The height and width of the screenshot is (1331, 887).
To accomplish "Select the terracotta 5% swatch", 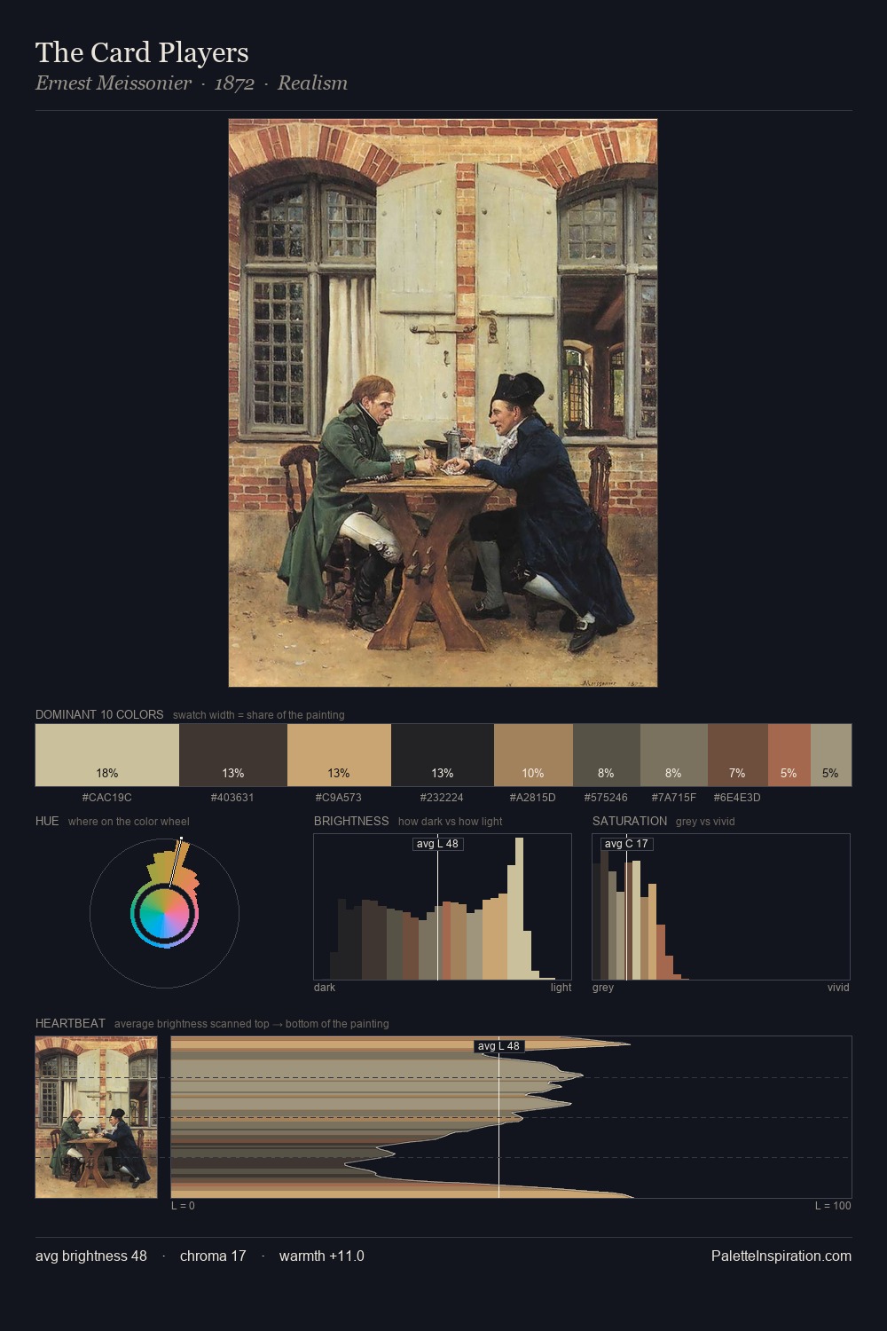I will point(789,755).
